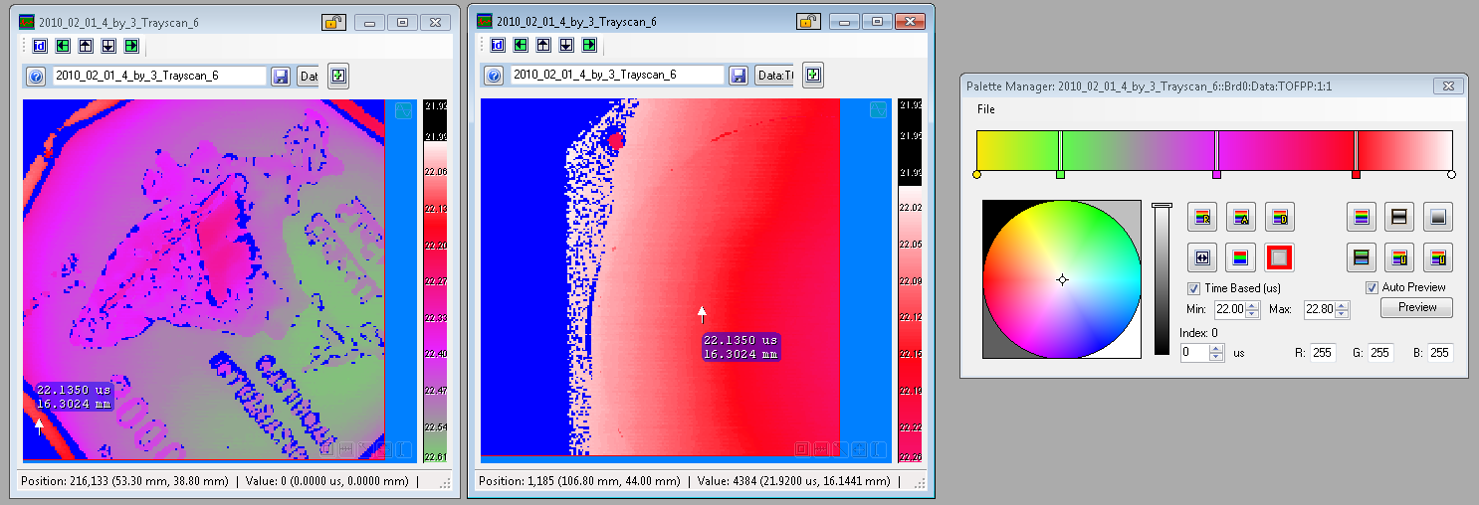Increase the Max value with spinner up arrow
Viewport: 1479px width, 505px height.
click(1343, 305)
